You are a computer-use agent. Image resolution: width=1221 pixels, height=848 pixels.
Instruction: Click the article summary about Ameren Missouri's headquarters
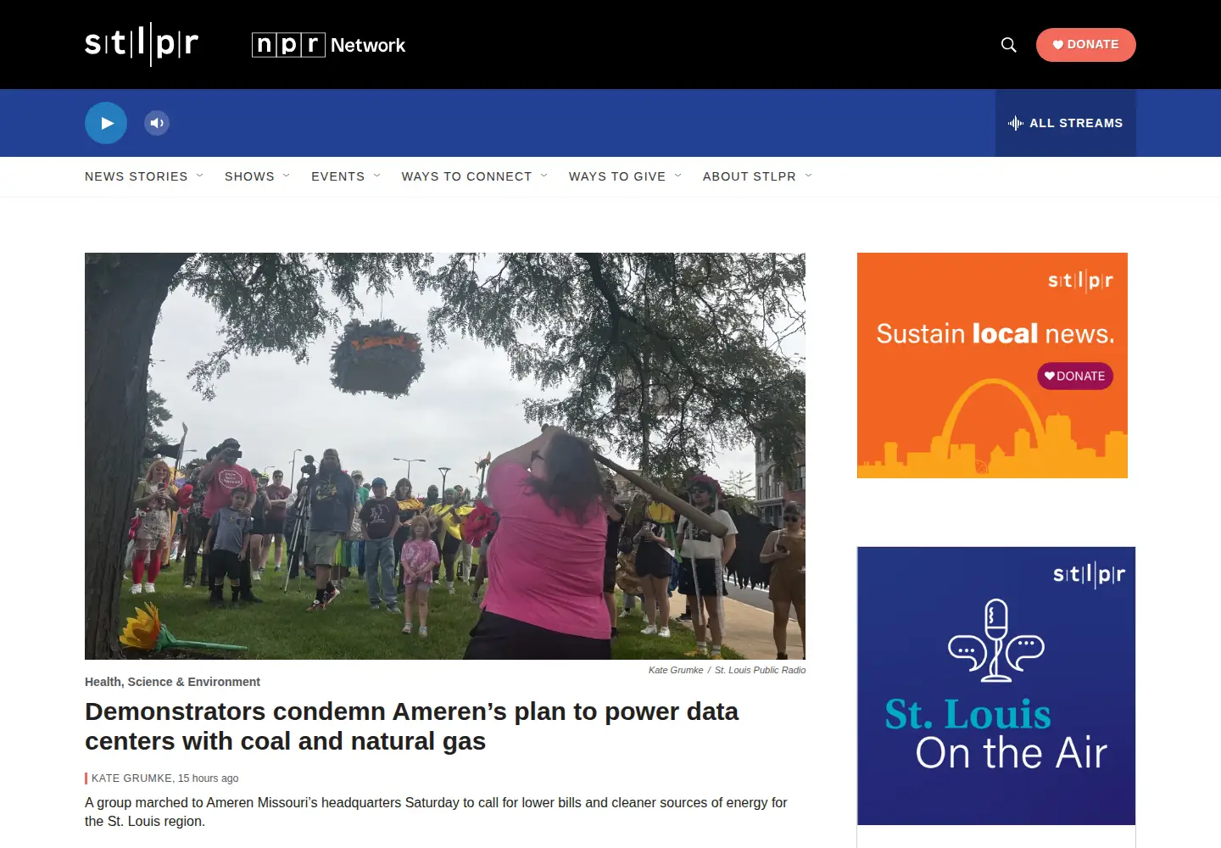click(436, 812)
